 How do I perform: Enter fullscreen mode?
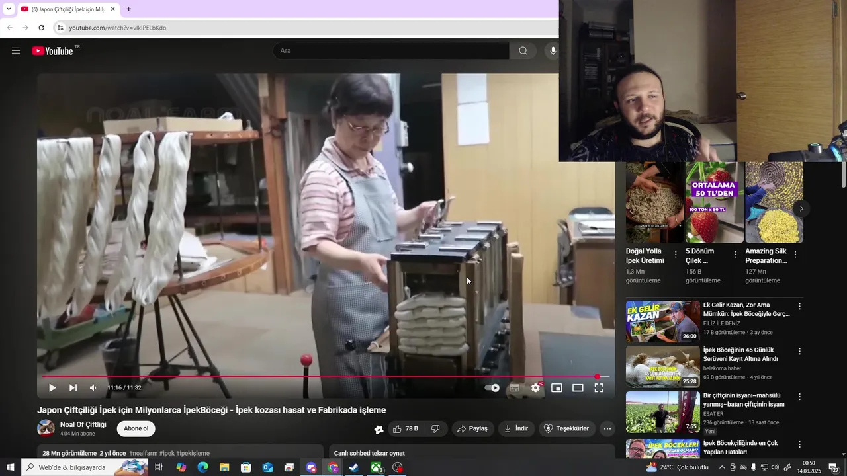click(599, 388)
